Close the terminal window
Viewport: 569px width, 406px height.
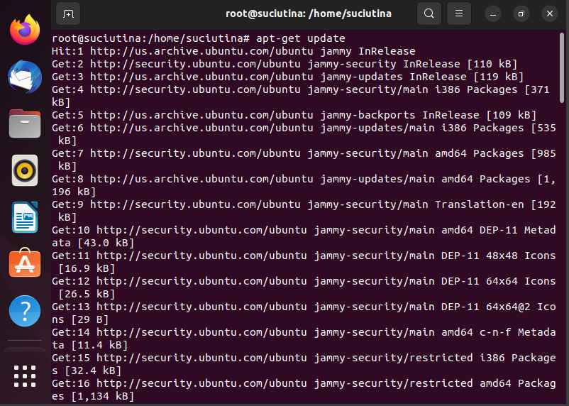pyautogui.click(x=550, y=14)
